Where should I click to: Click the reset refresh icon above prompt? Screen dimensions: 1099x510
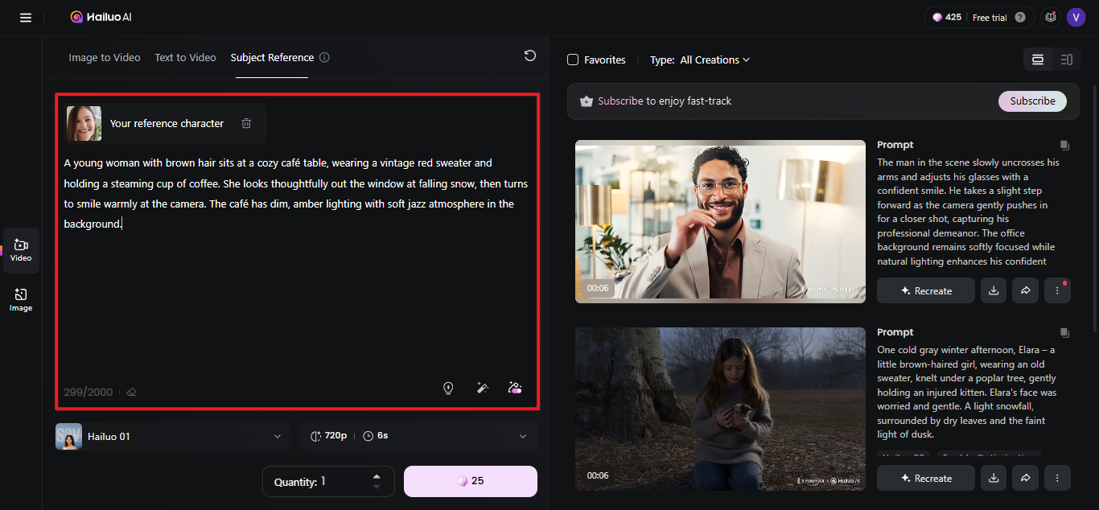click(529, 56)
